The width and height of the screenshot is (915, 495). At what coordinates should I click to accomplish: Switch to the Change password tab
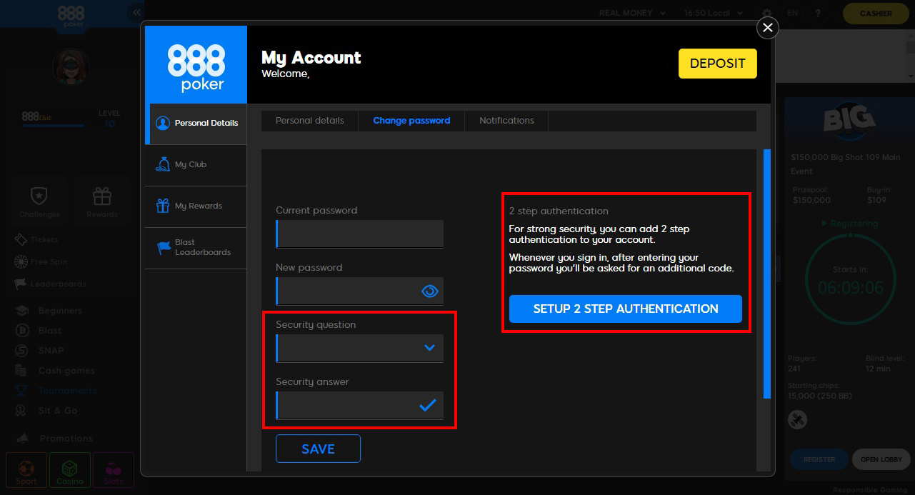411,121
